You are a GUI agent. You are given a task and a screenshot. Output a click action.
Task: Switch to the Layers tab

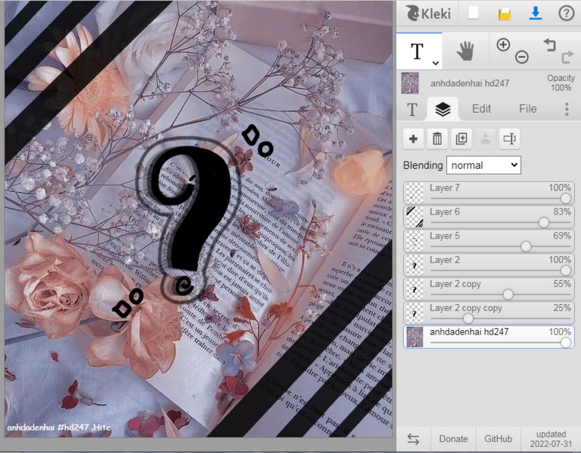tap(443, 109)
